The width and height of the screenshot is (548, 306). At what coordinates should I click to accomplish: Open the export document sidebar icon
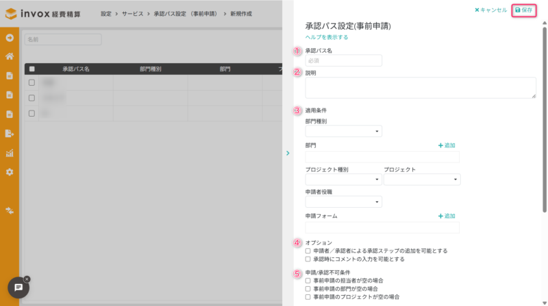(10, 133)
